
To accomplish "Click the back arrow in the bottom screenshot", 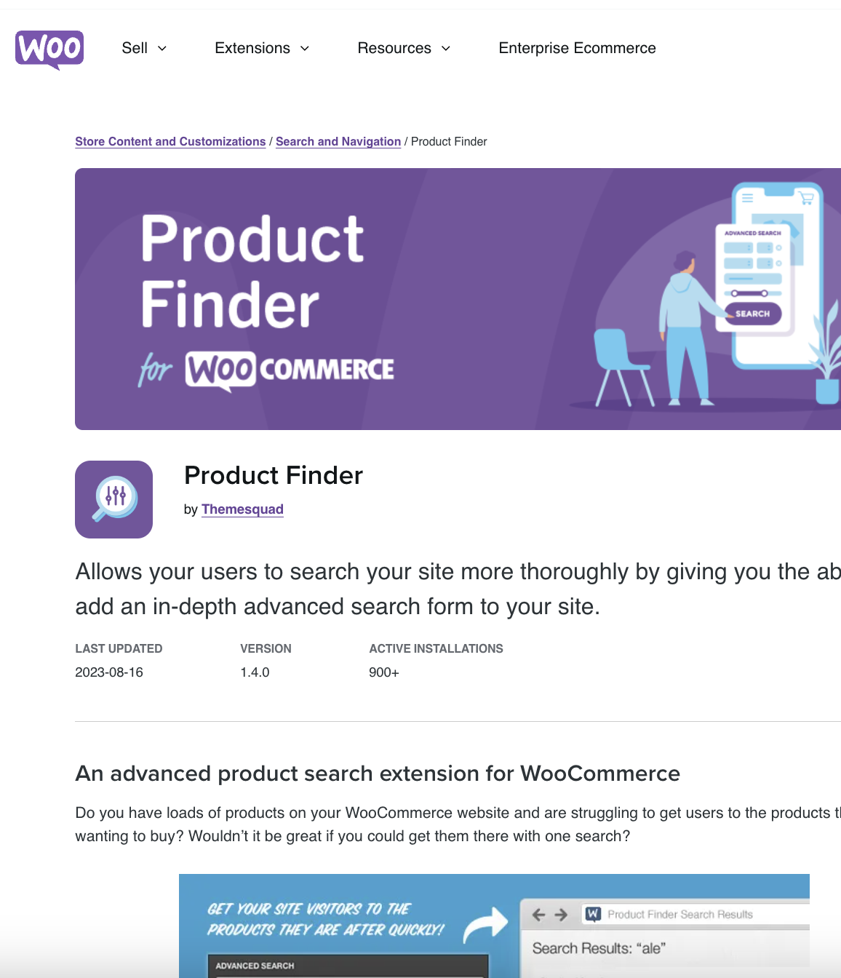I will (x=539, y=914).
